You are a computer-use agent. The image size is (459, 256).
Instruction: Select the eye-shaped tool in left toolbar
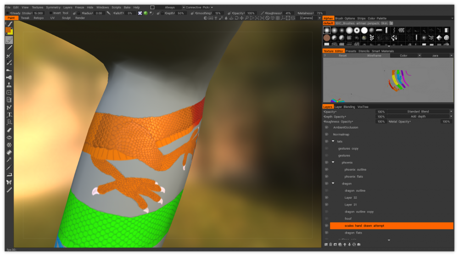9,137
